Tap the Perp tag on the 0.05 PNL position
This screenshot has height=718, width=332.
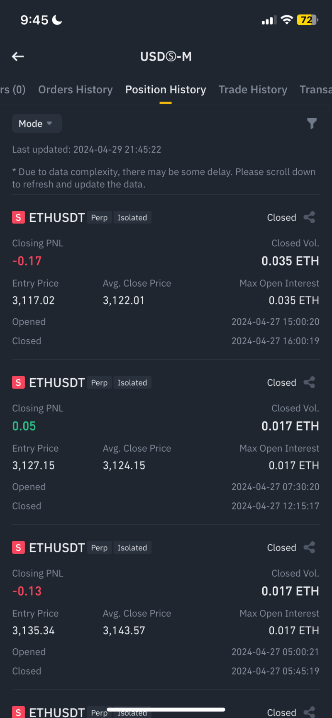[99, 382]
